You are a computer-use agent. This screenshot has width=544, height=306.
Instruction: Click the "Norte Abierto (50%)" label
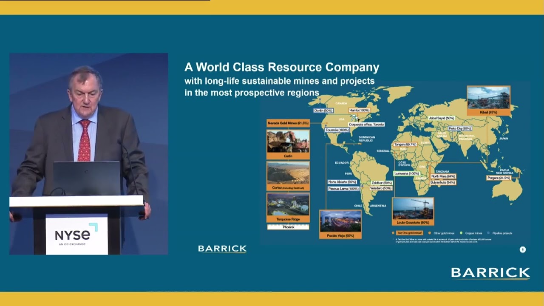342,182
